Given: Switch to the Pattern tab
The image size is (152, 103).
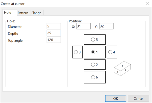Looking at the screenshot, I should (23, 13).
